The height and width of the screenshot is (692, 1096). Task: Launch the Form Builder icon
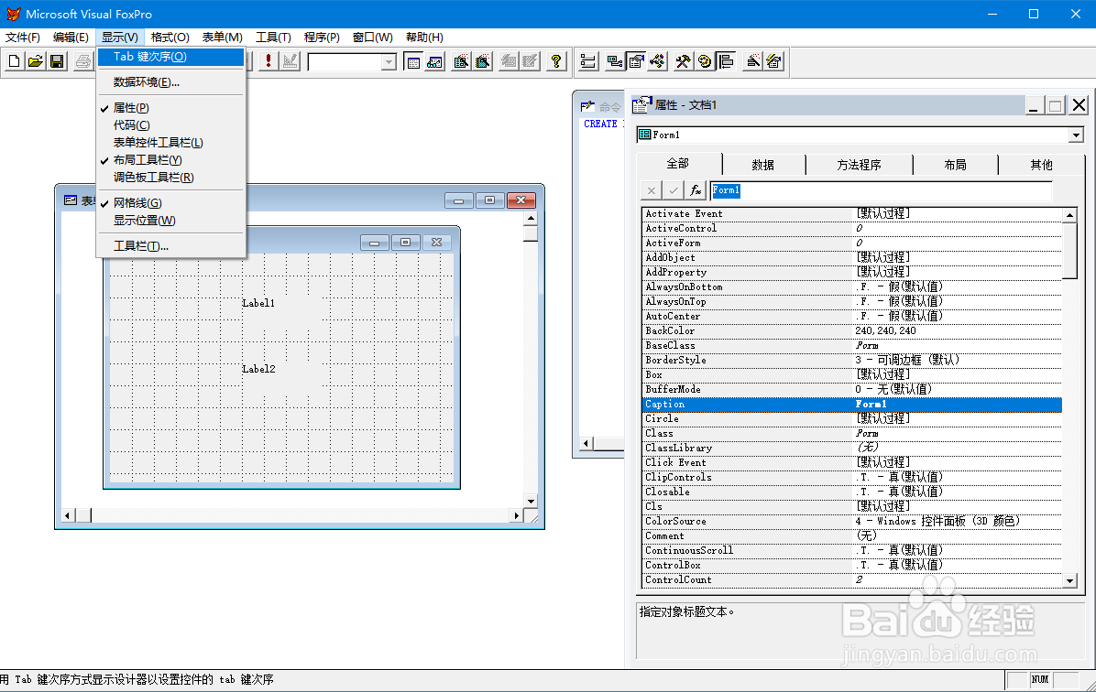[x=752, y=61]
